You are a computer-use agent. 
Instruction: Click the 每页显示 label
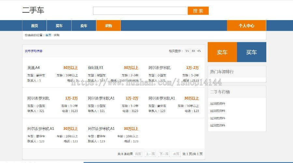176,51
